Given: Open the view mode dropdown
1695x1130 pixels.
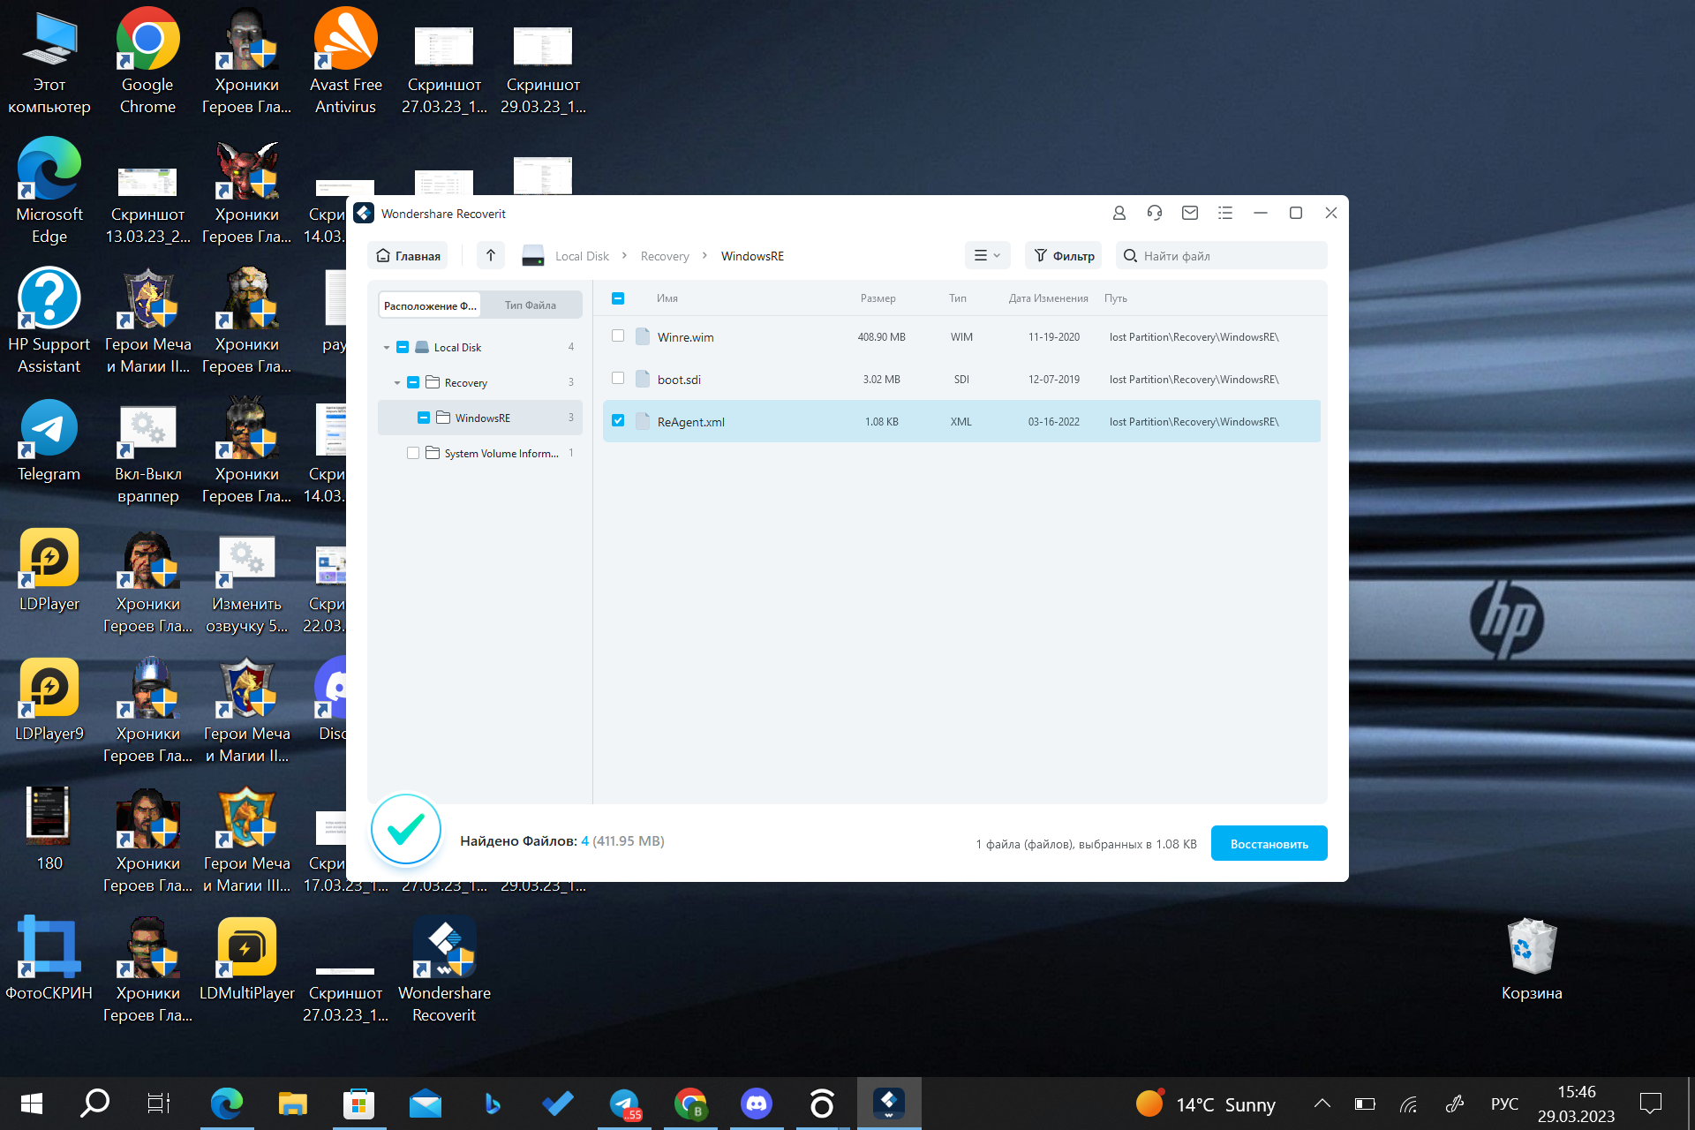Looking at the screenshot, I should pyautogui.click(x=987, y=255).
